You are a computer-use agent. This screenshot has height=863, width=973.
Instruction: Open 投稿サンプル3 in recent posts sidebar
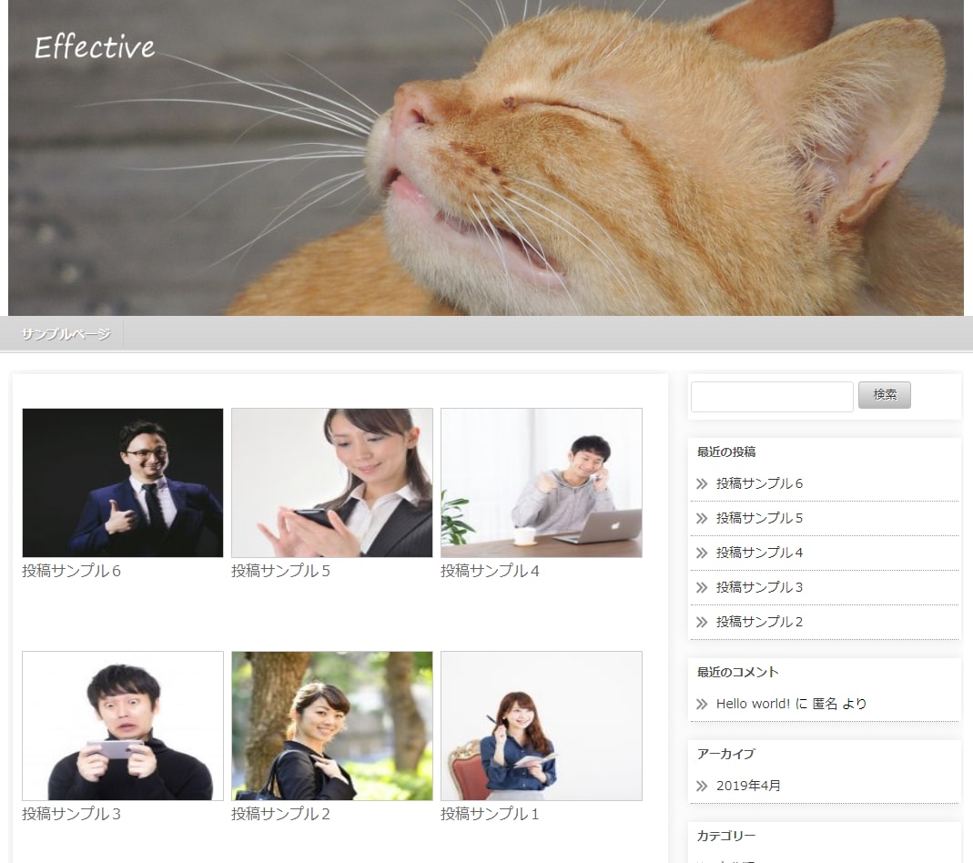(759, 587)
